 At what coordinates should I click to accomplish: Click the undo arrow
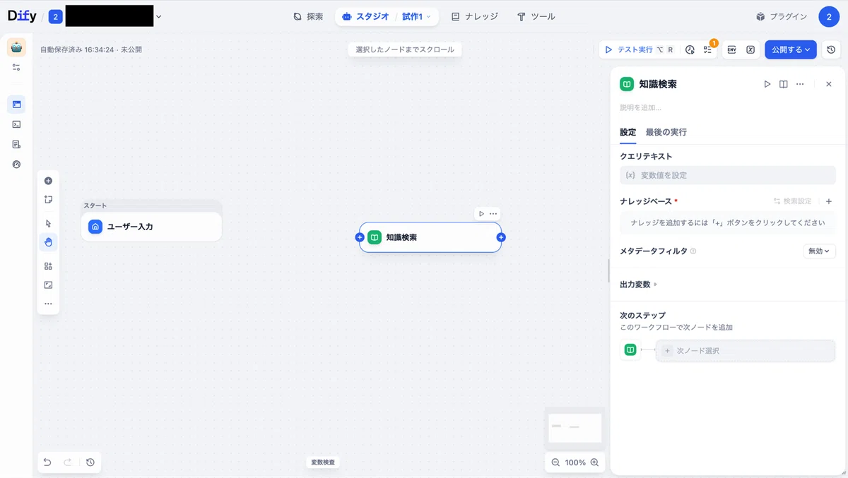(47, 462)
